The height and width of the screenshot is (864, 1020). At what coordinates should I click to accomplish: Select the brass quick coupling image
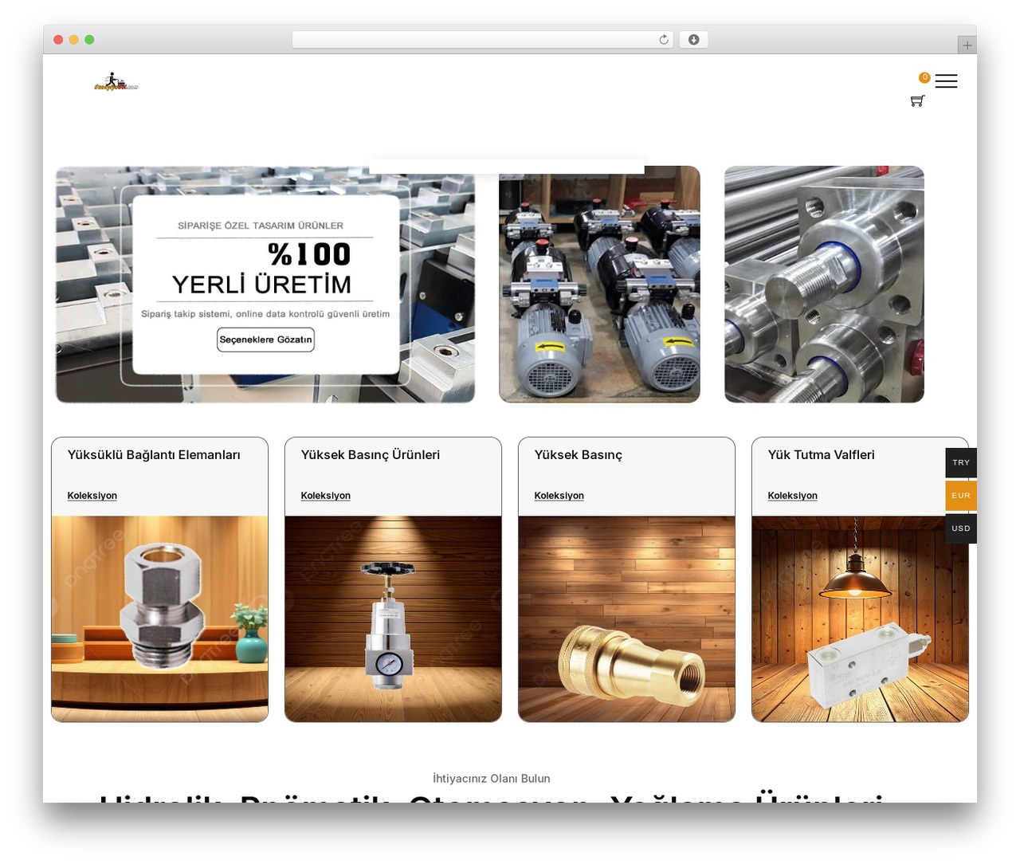(x=627, y=619)
